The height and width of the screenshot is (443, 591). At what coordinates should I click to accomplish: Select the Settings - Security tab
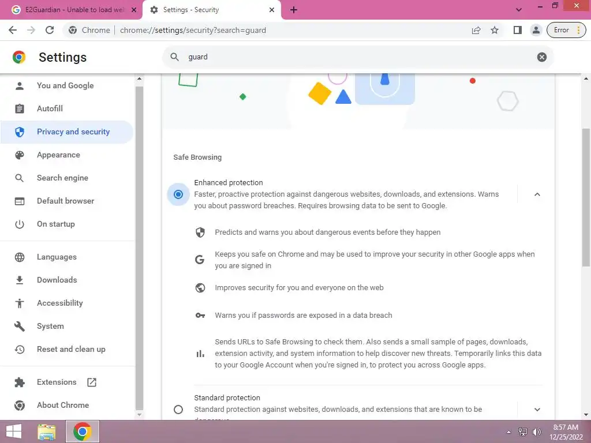211,10
